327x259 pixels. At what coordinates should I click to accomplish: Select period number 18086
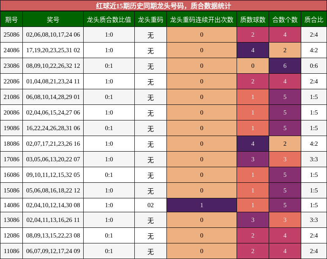tap(11, 144)
